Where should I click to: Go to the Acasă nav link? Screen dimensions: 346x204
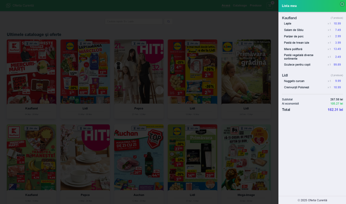pos(226,5)
